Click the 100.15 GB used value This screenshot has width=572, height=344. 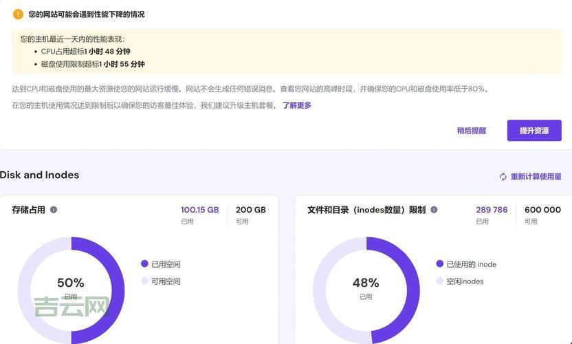click(200, 210)
